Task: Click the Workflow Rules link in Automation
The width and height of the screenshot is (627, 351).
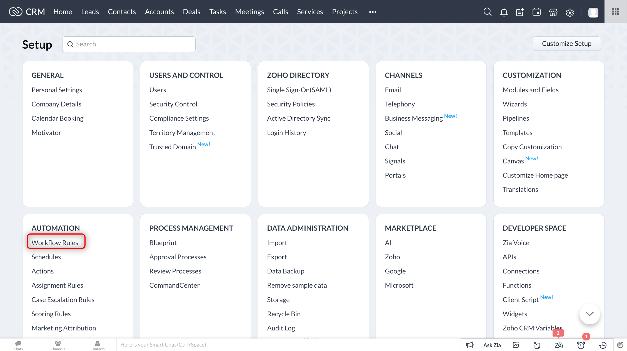Action: (x=55, y=242)
